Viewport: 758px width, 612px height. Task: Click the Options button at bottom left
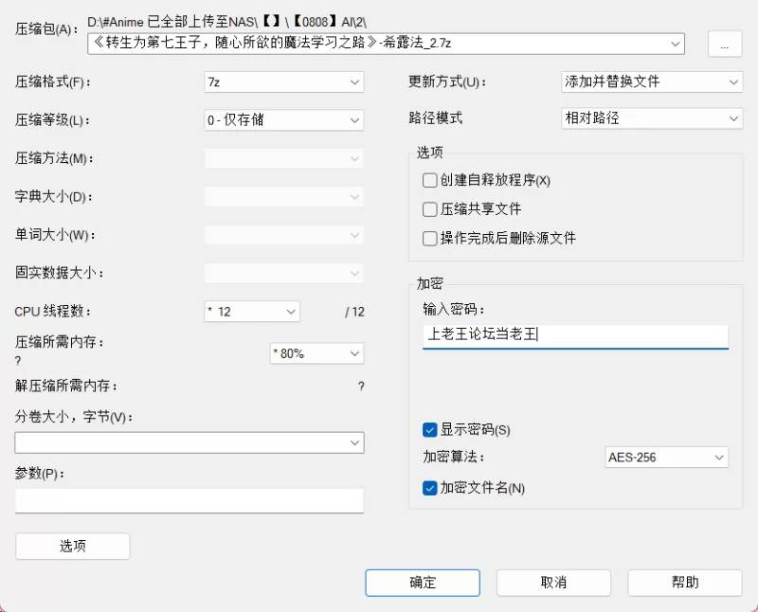[73, 547]
